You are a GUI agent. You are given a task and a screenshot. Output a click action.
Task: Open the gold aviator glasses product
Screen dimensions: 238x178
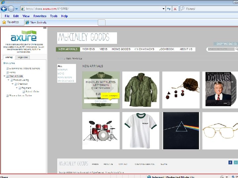pyautogui.click(x=220, y=131)
